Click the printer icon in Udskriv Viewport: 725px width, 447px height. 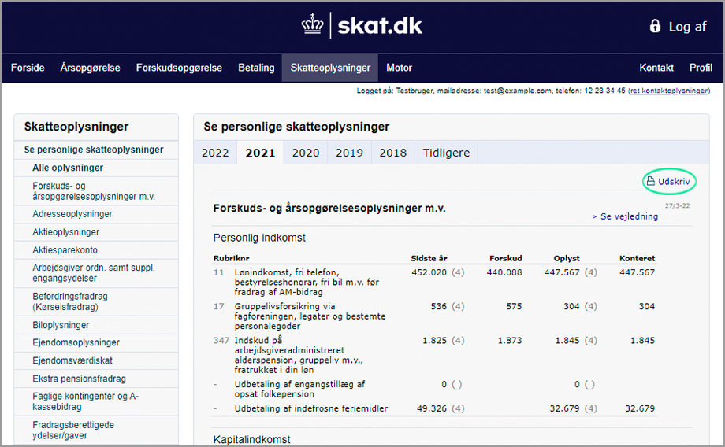pyautogui.click(x=651, y=181)
